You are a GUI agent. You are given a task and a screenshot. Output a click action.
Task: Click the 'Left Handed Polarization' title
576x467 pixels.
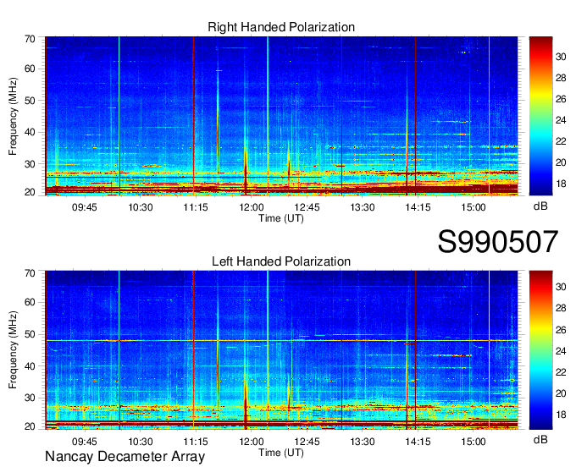281,261
